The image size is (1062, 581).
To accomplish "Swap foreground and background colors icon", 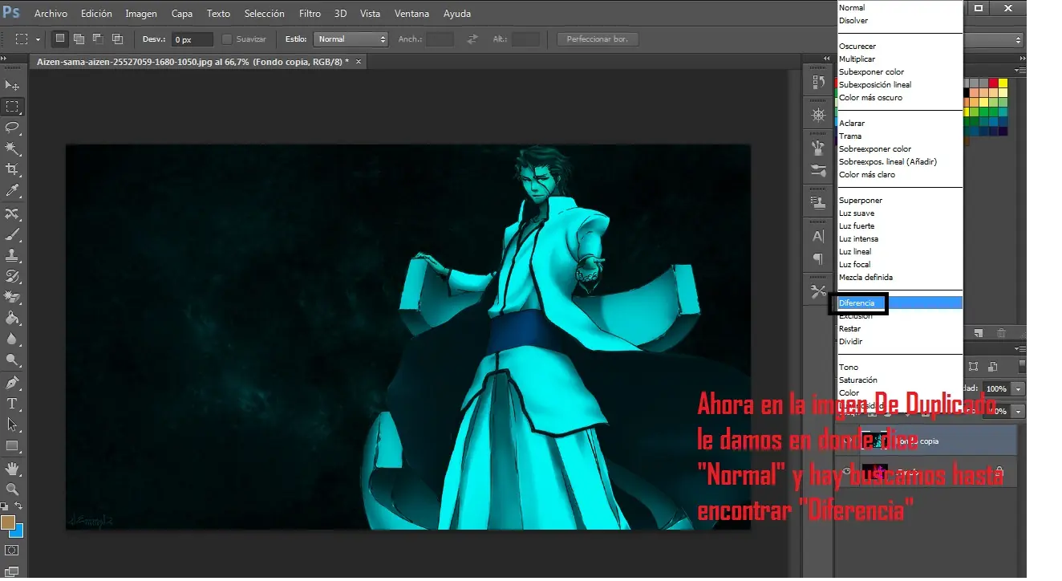I will pos(20,506).
